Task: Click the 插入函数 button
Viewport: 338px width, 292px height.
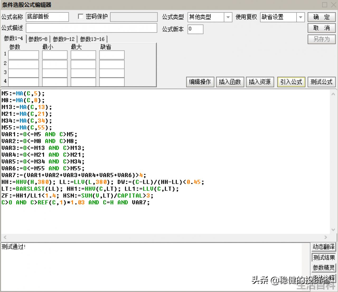Action: click(x=230, y=82)
